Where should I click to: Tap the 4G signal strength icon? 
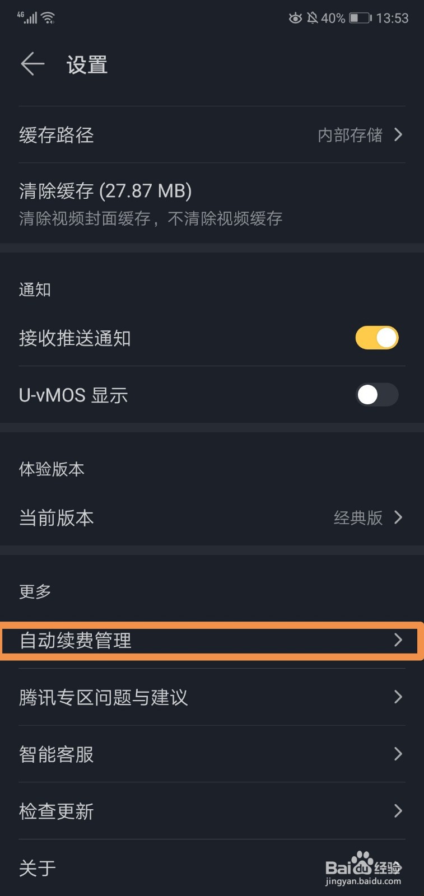pyautogui.click(x=27, y=17)
